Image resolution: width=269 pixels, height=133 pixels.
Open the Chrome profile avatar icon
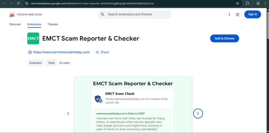[258, 3]
